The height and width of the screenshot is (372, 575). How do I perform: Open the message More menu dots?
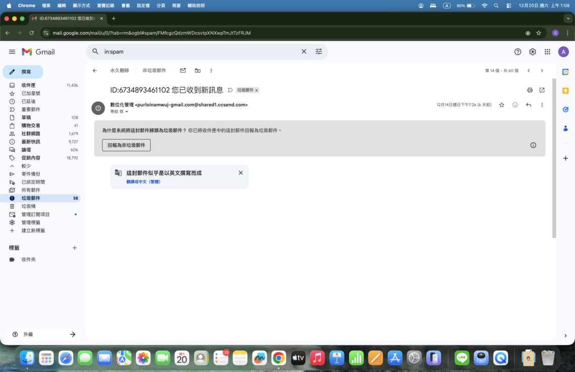(542, 105)
